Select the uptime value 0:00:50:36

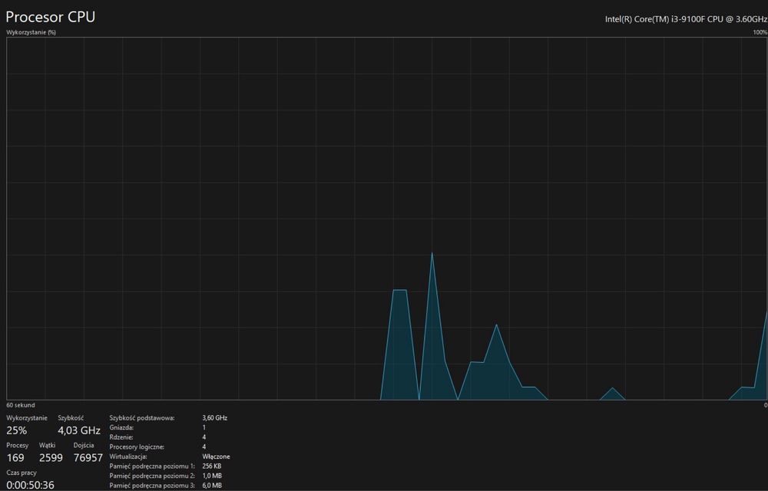click(x=31, y=485)
